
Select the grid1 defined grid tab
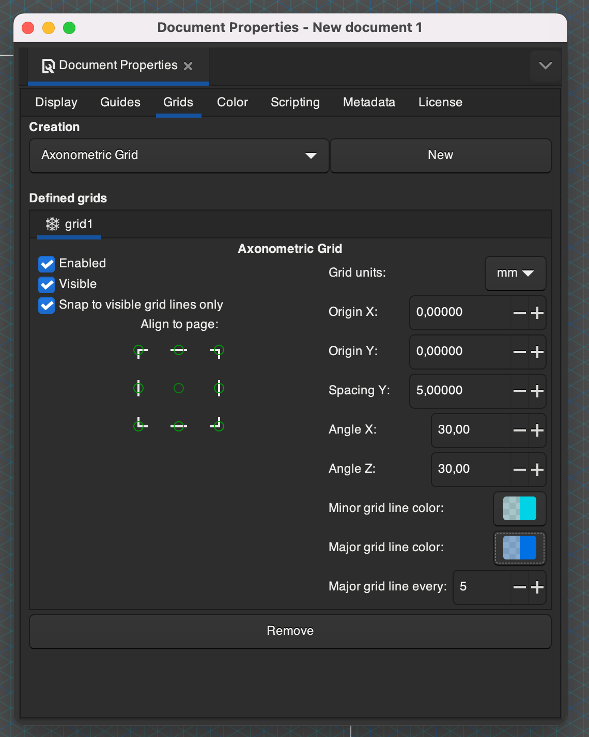(69, 224)
